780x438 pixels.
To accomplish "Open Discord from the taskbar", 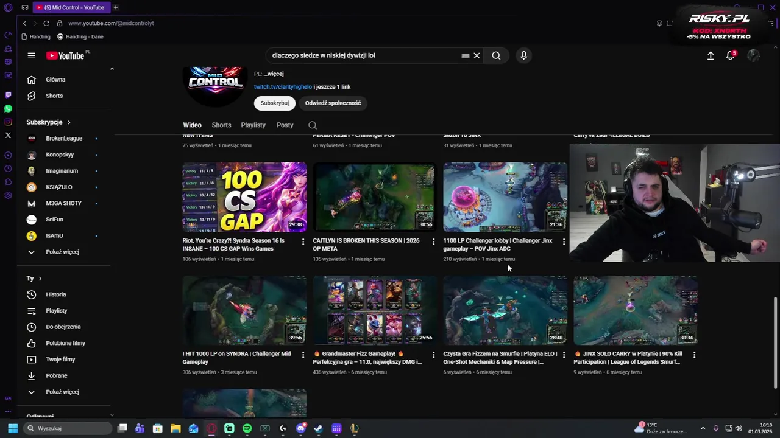I will tap(300, 428).
